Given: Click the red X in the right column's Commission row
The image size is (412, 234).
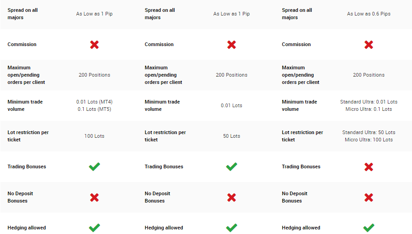Looking at the screenshot, I should [369, 45].
